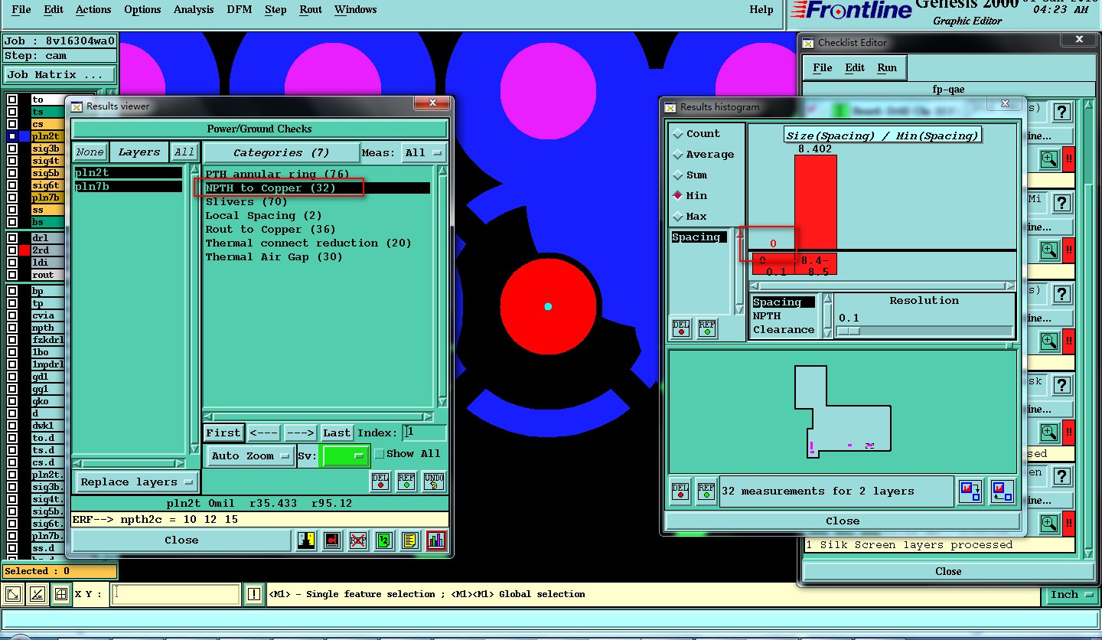Click the red snapshot icon beside Close in Results viewer

coord(332,540)
